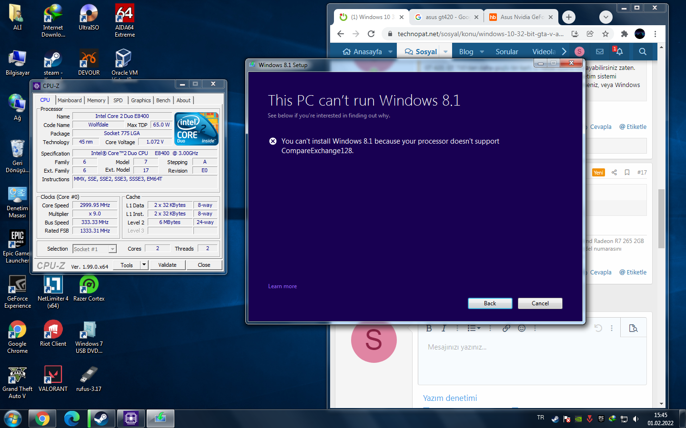Open the Riot Client desktop shortcut
The height and width of the screenshot is (428, 686).
click(x=53, y=334)
